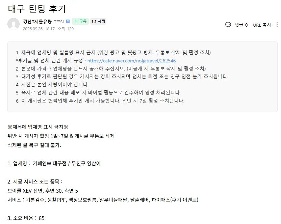Click the blue grade badge beside TESL
281x224 pixels.
(x=68, y=22)
